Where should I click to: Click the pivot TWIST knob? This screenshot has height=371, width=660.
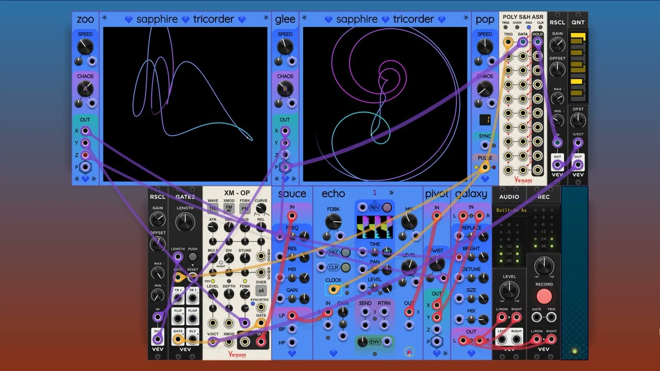437,263
